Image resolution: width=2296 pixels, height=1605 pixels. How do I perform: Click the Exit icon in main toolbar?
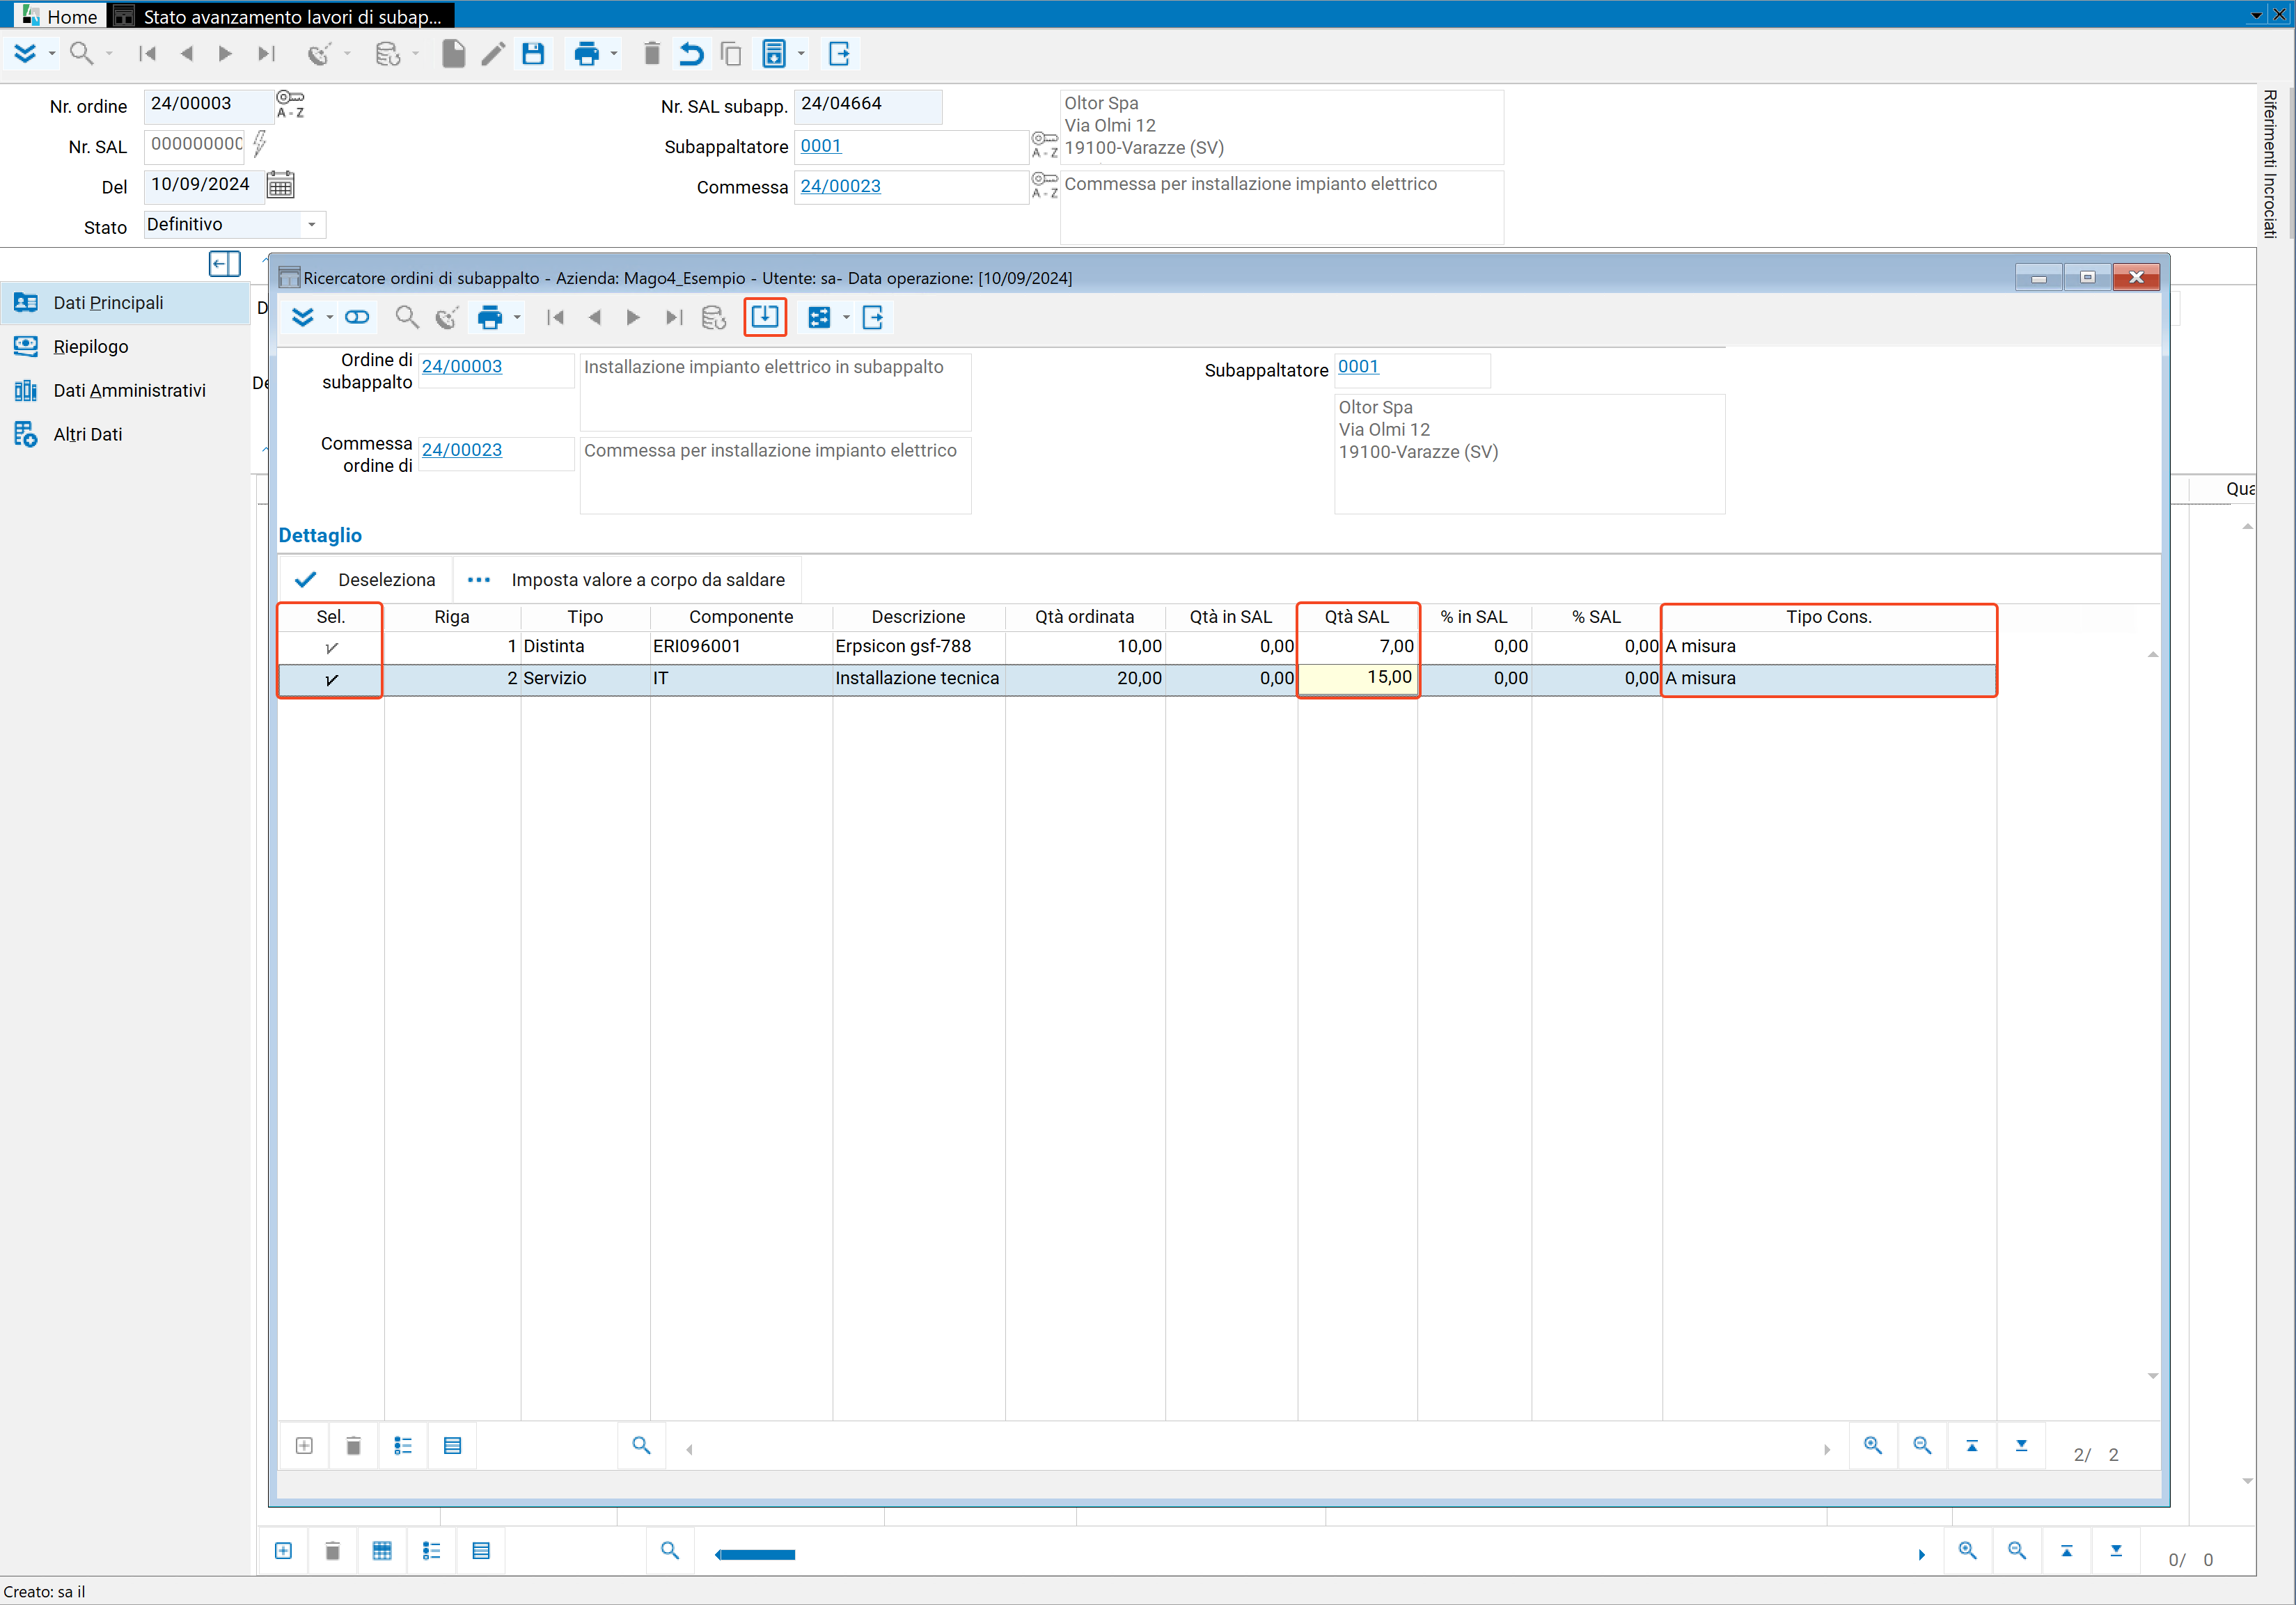coord(839,54)
